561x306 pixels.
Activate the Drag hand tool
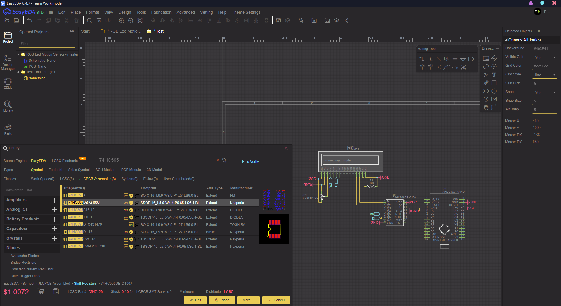coord(486,107)
